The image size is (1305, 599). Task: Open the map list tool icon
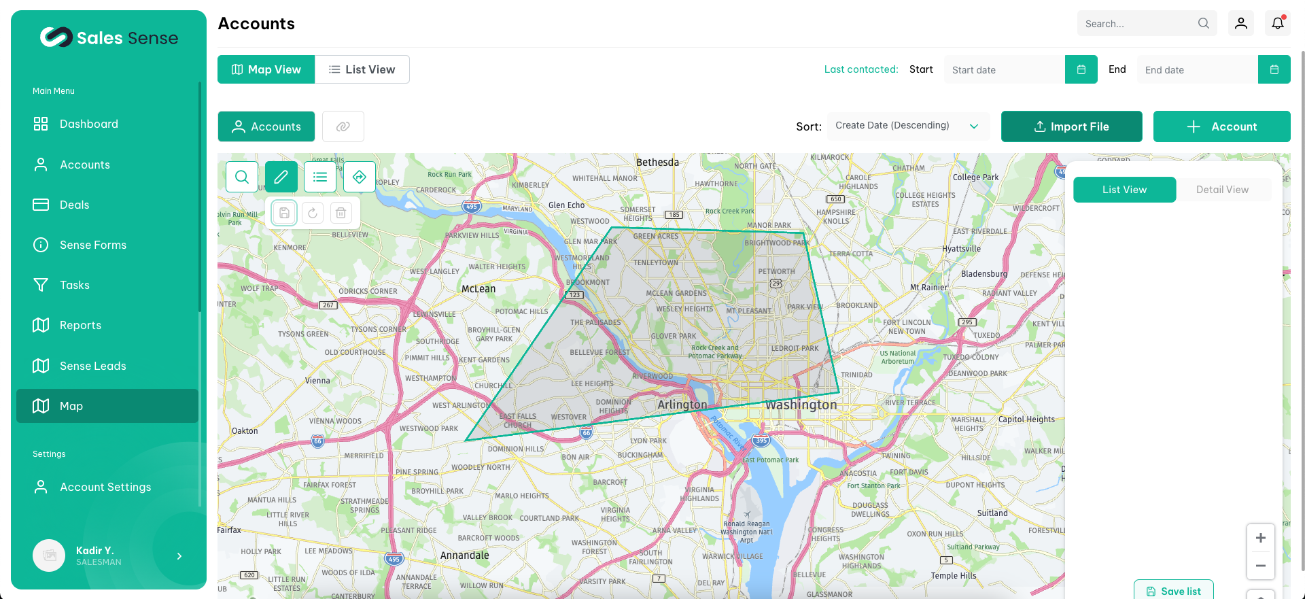[320, 177]
